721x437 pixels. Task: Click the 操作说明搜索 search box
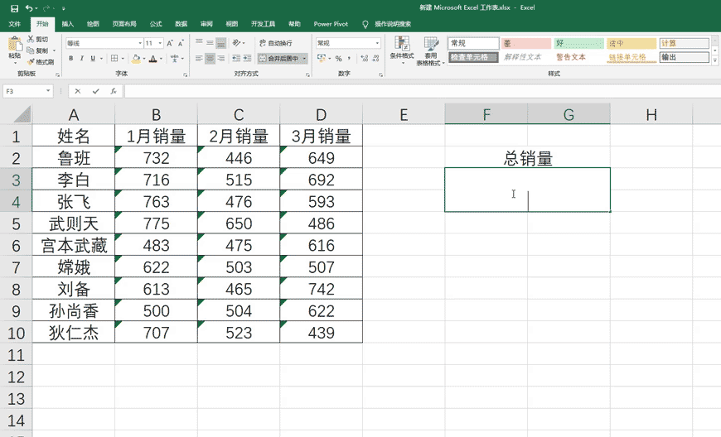[x=392, y=24]
